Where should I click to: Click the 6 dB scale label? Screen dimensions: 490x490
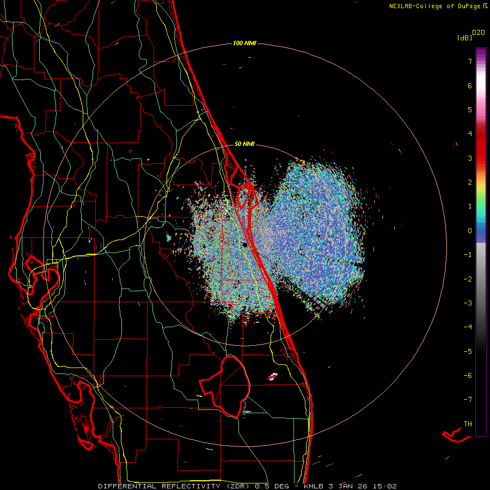[470, 85]
